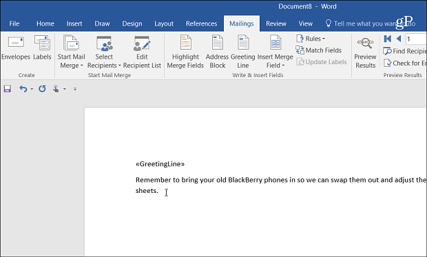Click the Redo/Repeat button
The height and width of the screenshot is (257, 427).
[x=42, y=89]
